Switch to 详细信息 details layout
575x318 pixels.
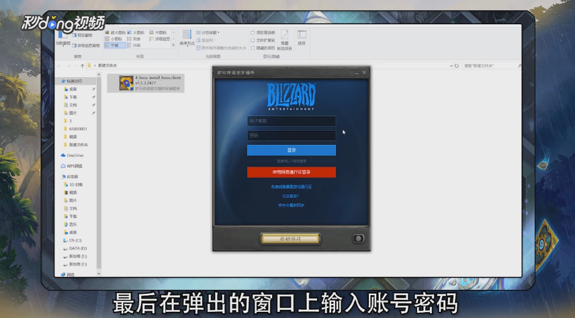(x=159, y=39)
